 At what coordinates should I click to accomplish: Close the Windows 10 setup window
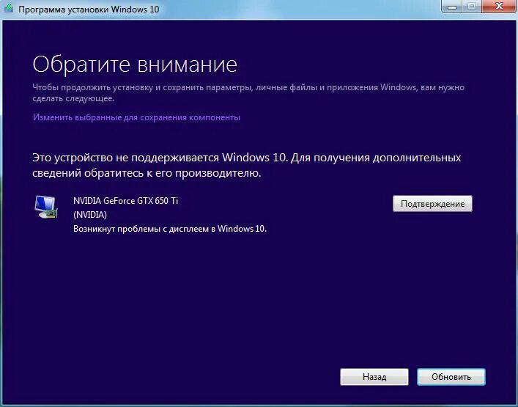pyautogui.click(x=499, y=6)
